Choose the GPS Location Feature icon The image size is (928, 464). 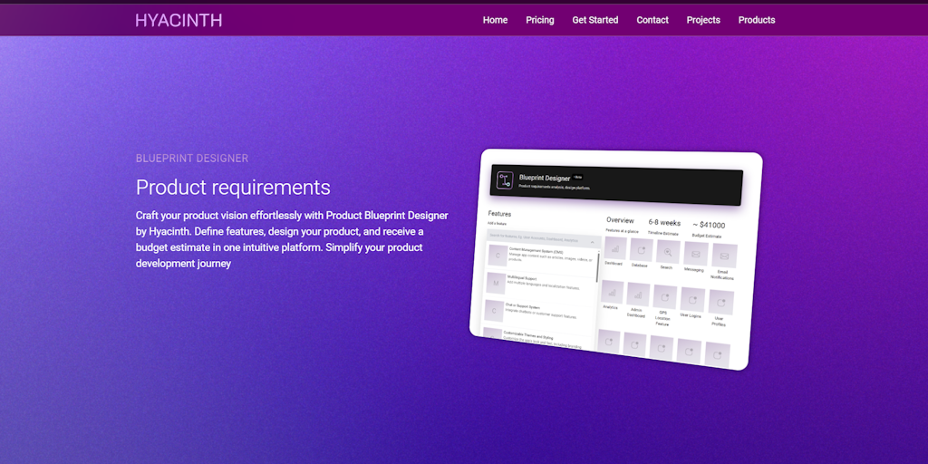tap(664, 296)
